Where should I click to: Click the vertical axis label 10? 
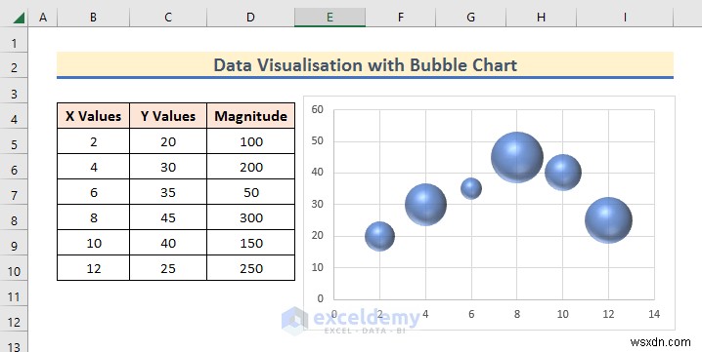317,267
